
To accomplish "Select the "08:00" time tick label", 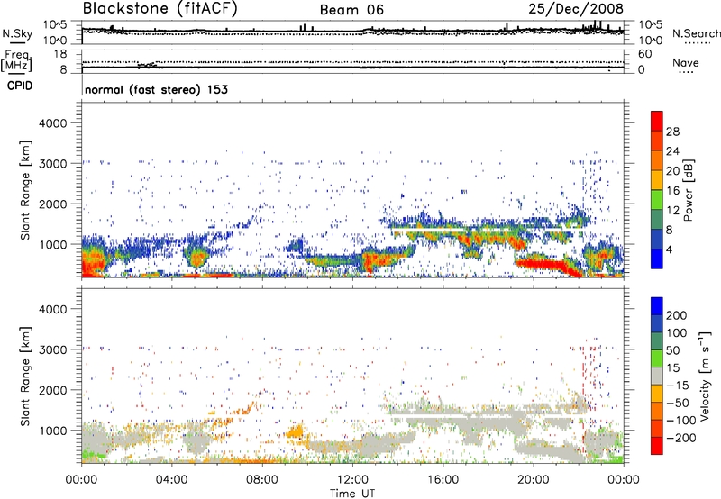I will pos(262,480).
